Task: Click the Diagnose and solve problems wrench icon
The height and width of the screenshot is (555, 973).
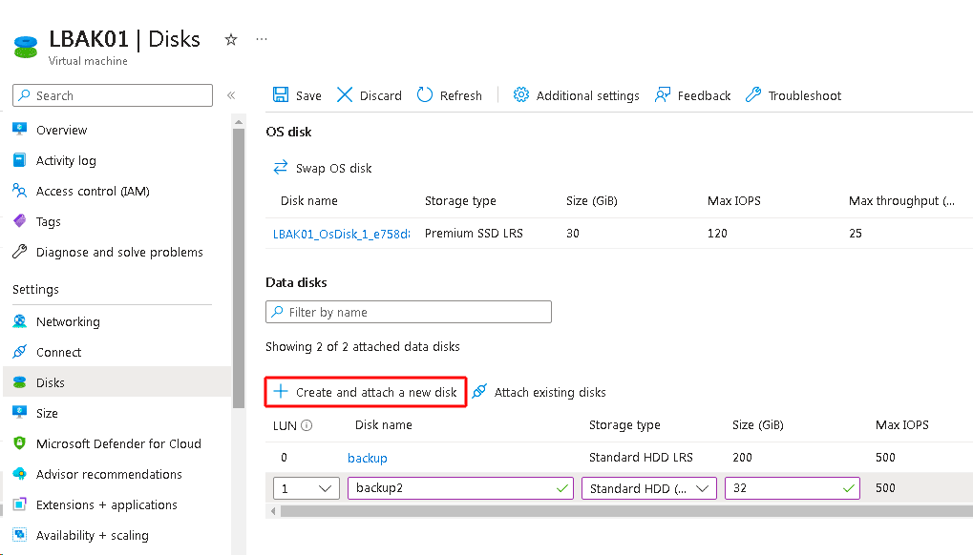Action: [20, 251]
